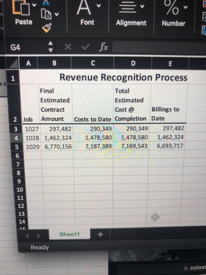
Task: Click the cell with value 7,169,543
Action: 131,146
